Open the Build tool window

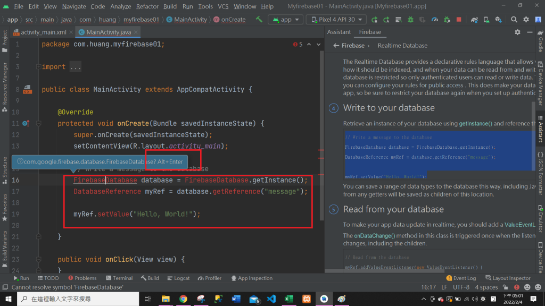[150, 278]
